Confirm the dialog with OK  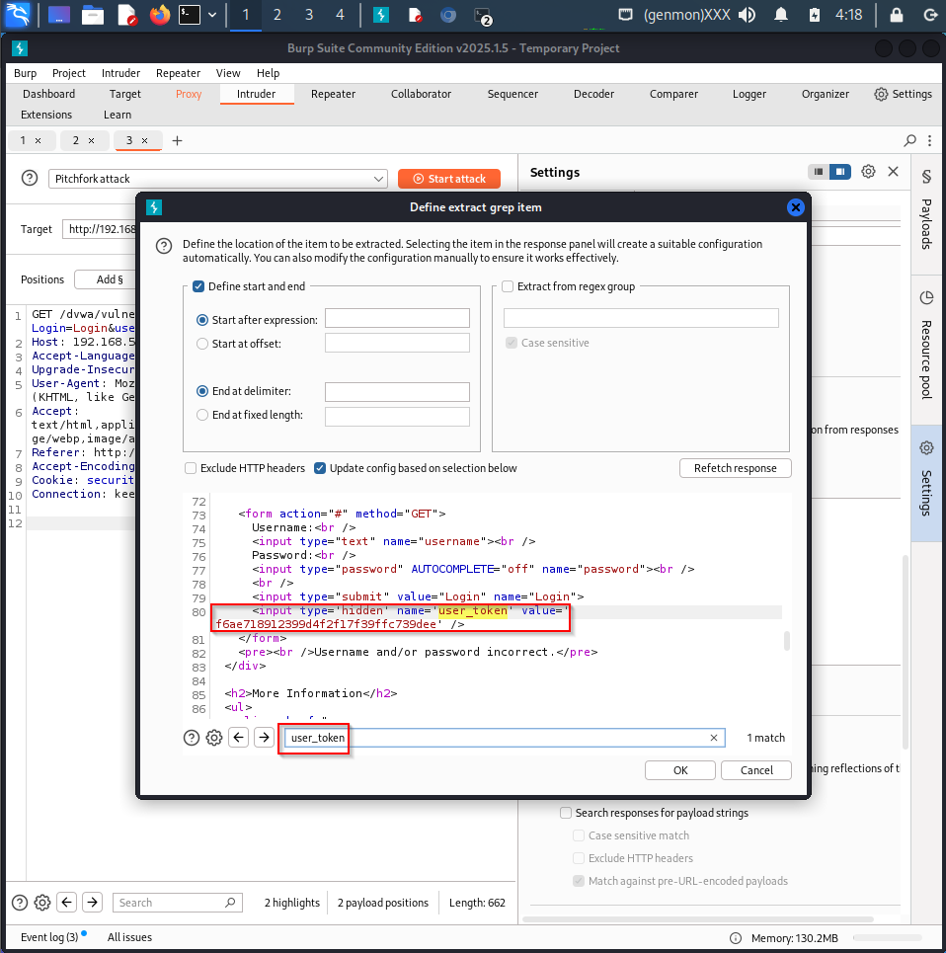point(680,770)
